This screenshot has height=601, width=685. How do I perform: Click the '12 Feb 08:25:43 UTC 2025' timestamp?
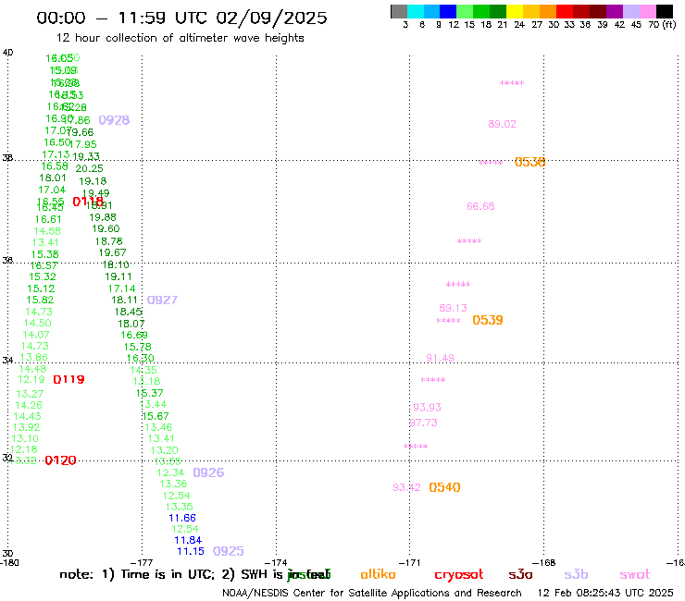[x=605, y=593]
